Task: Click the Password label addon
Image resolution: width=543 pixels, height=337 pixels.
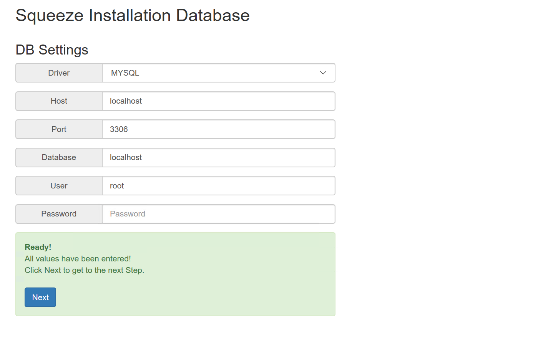Action: pos(59,214)
